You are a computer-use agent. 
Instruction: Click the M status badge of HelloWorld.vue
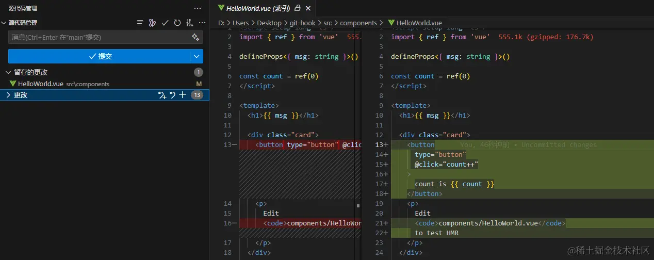click(x=199, y=84)
